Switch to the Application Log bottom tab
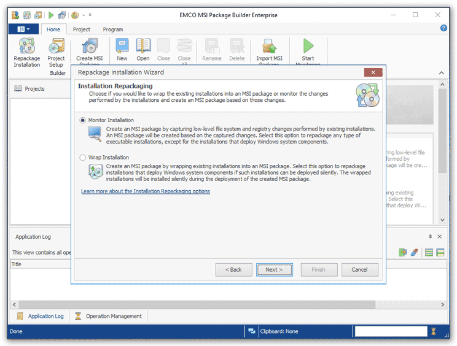Viewport: 457px width, 346px height. tap(40, 316)
